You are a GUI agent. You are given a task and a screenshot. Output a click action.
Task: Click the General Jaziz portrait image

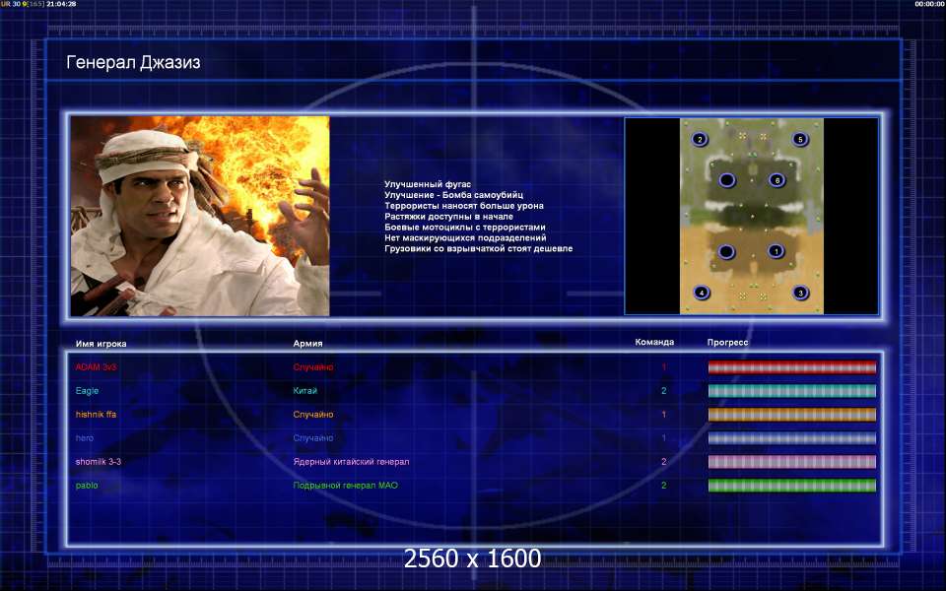200,216
